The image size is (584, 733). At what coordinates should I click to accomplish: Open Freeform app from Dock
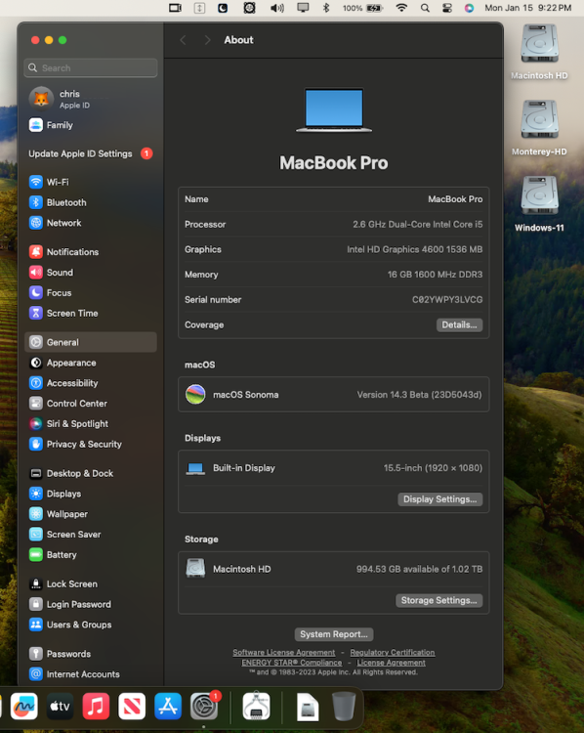[x=23, y=706]
